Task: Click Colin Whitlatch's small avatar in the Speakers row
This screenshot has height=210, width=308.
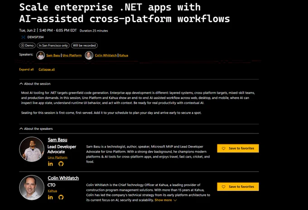Action: point(89,55)
